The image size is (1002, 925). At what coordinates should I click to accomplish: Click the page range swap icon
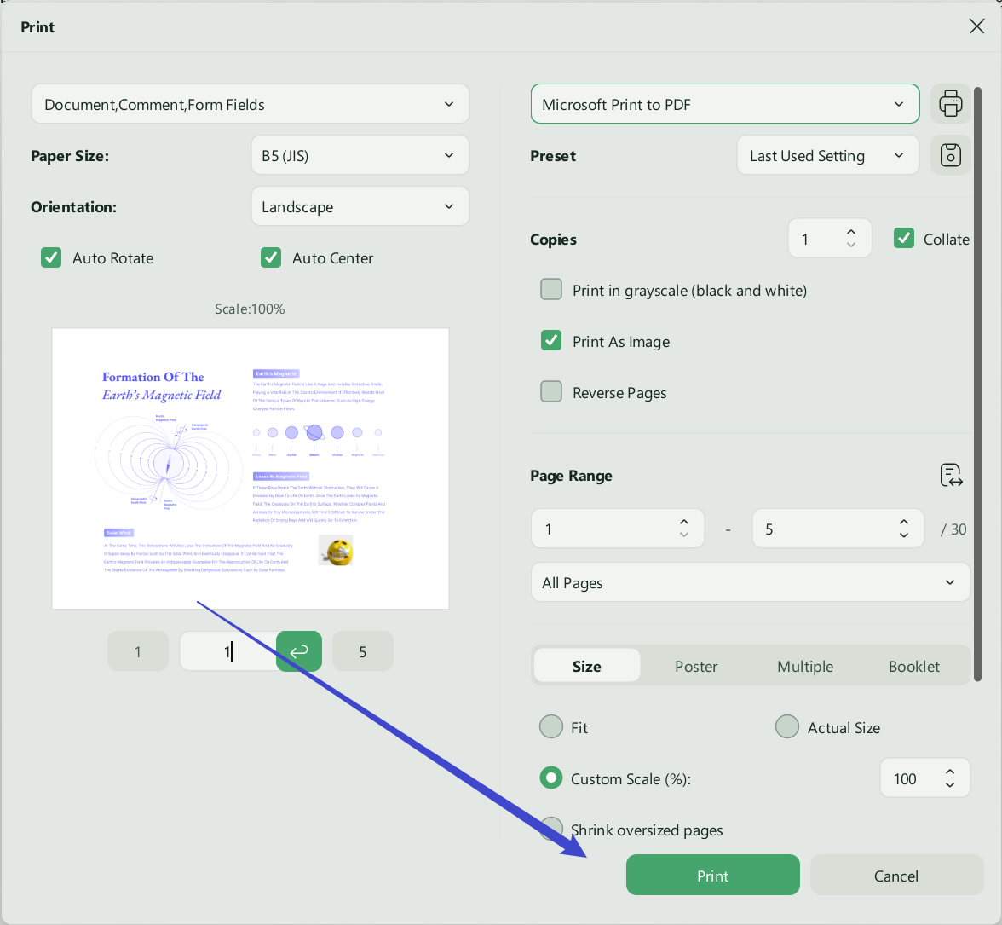(x=951, y=476)
